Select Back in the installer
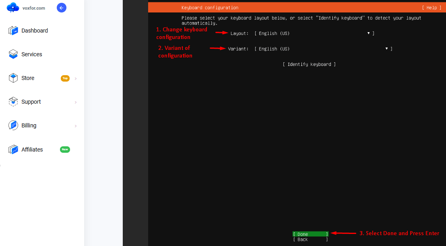446x246 pixels. (x=310, y=239)
